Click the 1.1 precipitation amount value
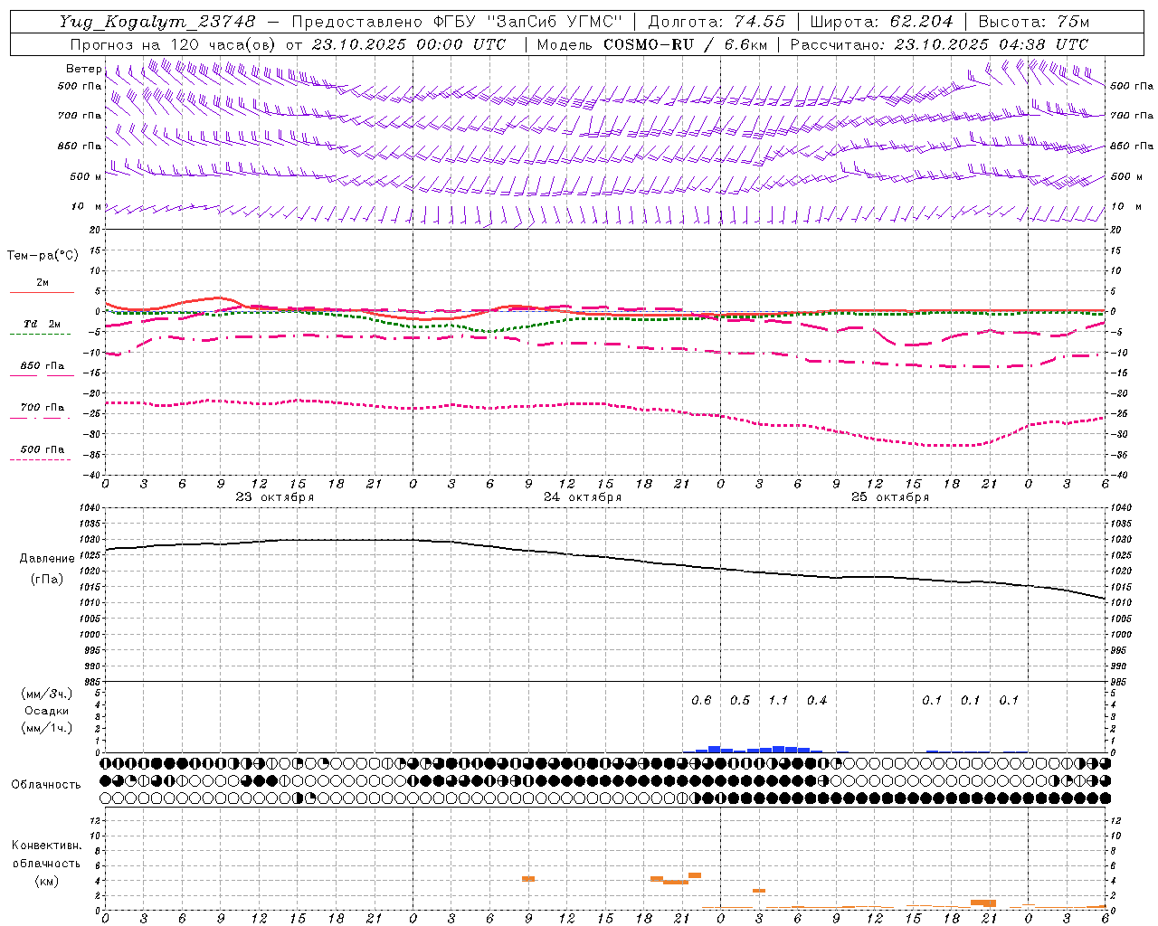 pos(778,701)
